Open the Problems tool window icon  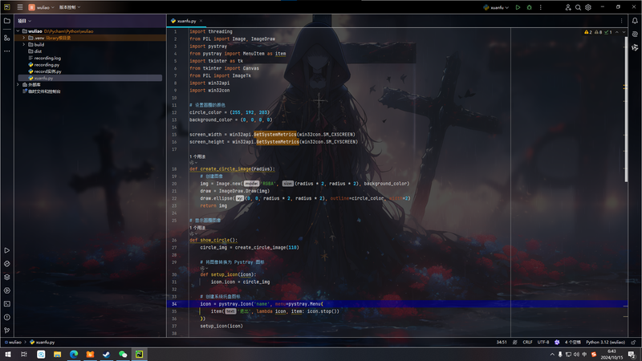click(7, 317)
